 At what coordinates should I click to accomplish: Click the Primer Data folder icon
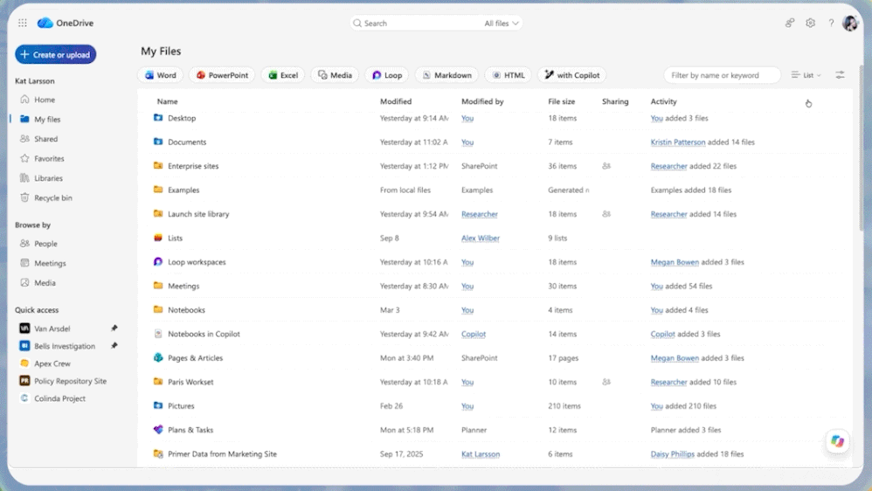click(158, 453)
